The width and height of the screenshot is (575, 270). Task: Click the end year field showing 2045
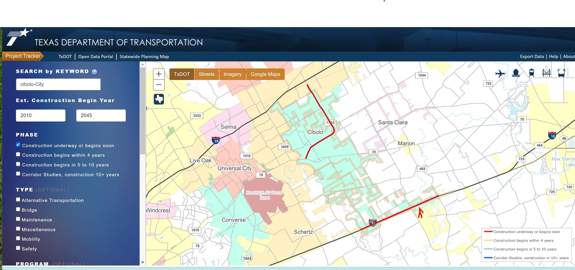pos(101,115)
